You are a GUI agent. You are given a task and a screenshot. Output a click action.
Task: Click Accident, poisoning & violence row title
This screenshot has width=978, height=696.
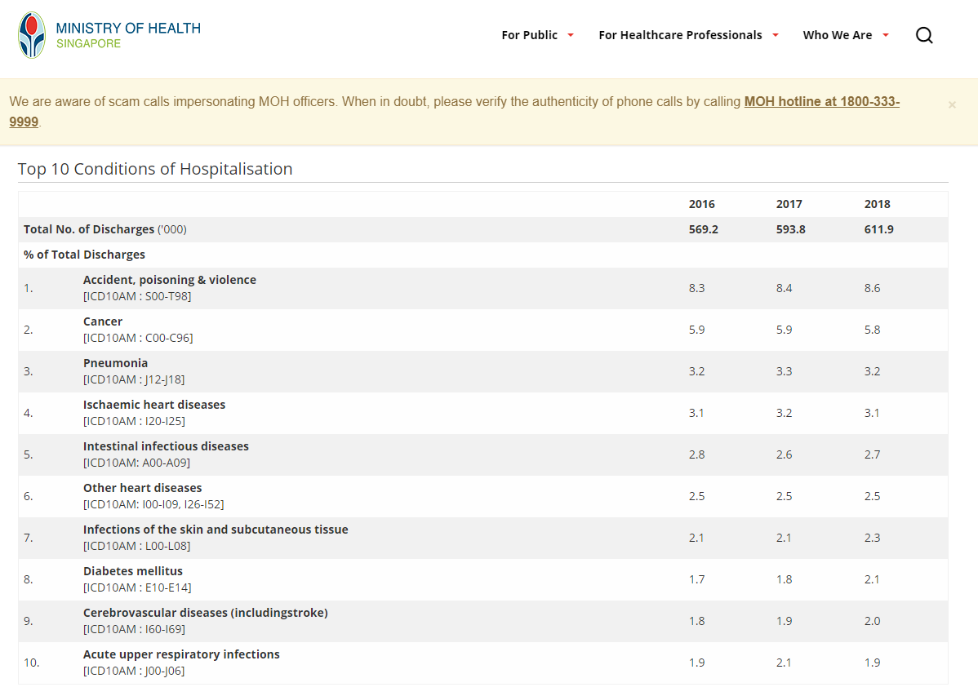[170, 280]
